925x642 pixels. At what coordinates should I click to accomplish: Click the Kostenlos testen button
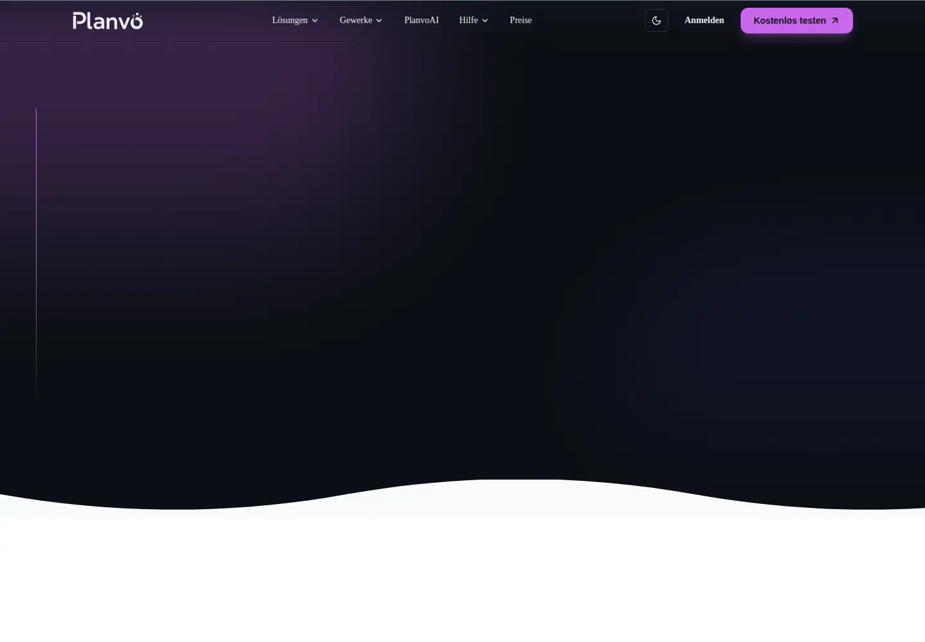(797, 21)
